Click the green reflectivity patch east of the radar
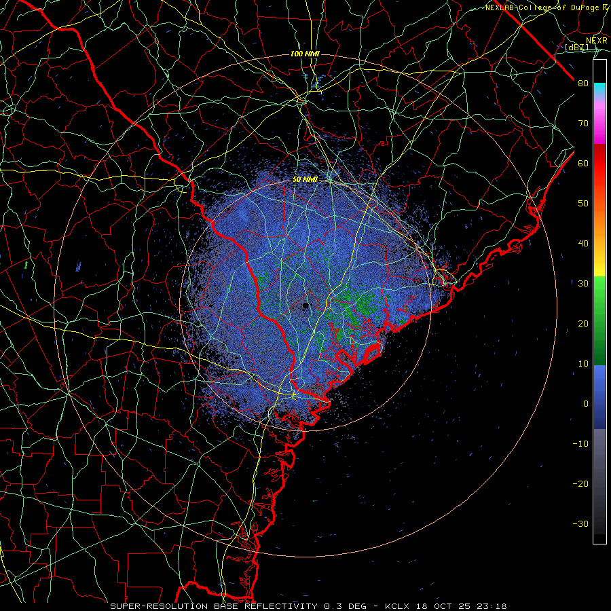The image size is (611, 611). [365, 306]
